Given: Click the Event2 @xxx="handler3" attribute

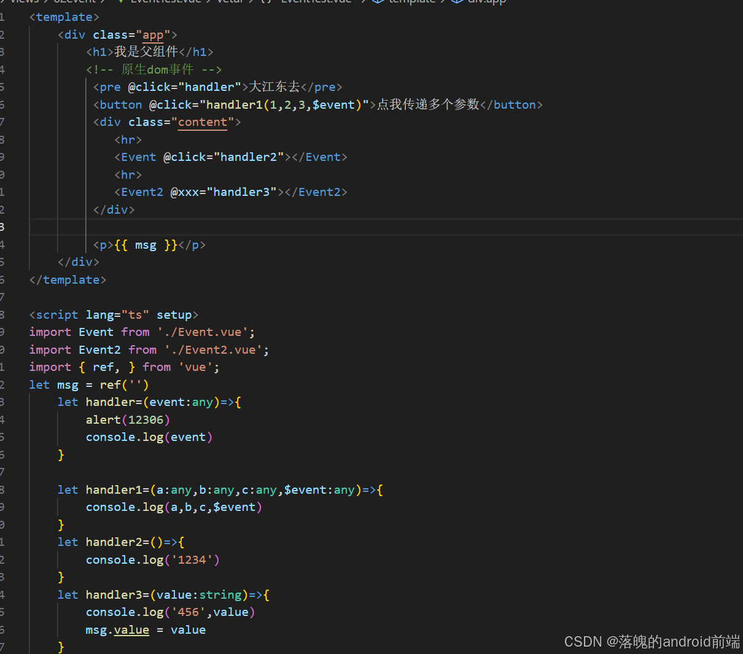Looking at the screenshot, I should (224, 192).
